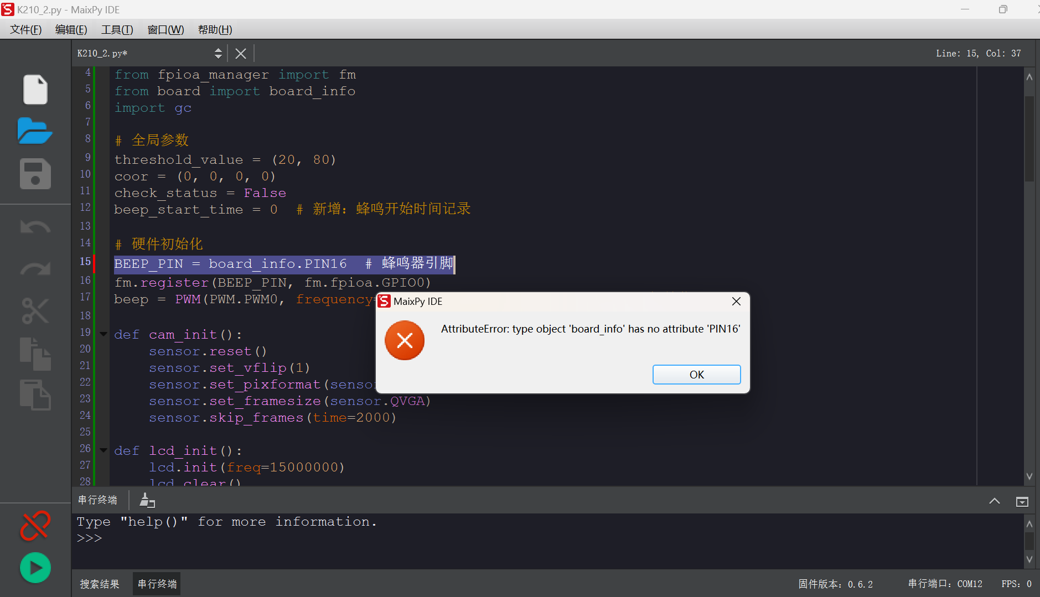The image size is (1040, 597).
Task: Cut the selection with the scissors icon
Action: pyautogui.click(x=35, y=310)
